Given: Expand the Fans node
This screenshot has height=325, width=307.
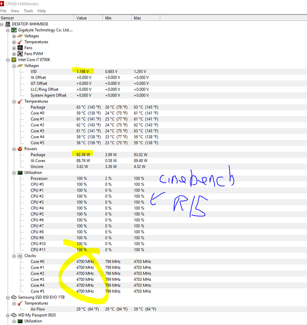Looking at the screenshot, I should click(x=14, y=48).
